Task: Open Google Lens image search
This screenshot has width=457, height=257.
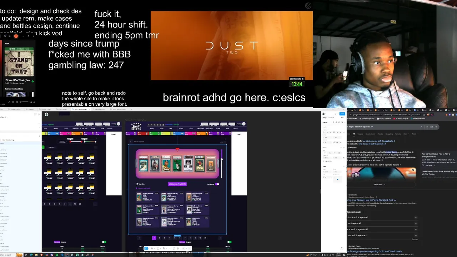Action: [x=432, y=127]
